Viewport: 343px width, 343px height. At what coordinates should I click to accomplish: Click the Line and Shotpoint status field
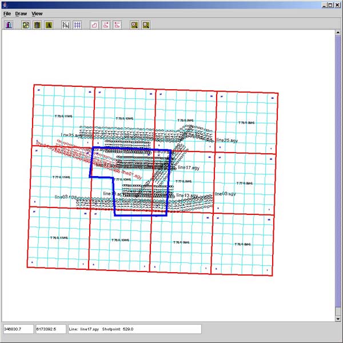pos(134,329)
